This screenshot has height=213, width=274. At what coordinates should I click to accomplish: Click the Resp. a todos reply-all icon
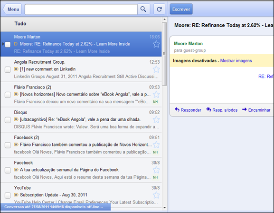(208, 109)
